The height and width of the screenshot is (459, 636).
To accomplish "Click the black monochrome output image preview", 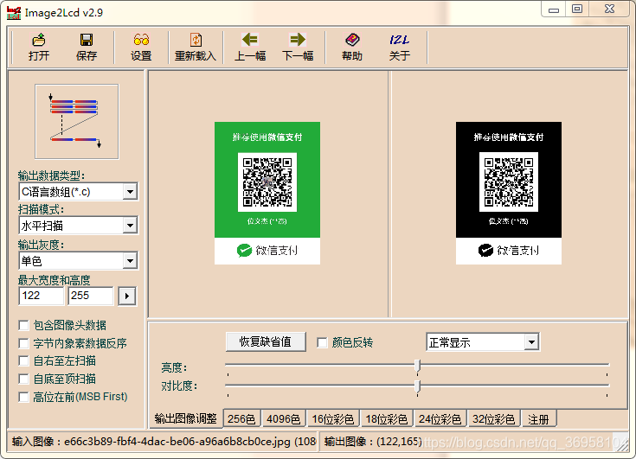I will click(x=509, y=193).
